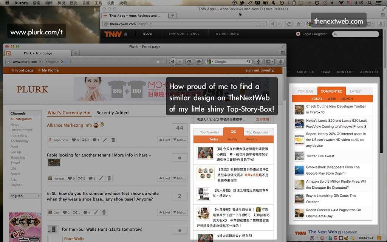Open the Firefox home page icon
Image resolution: width=387 pixels, height=242 pixels.
[x=199, y=61]
